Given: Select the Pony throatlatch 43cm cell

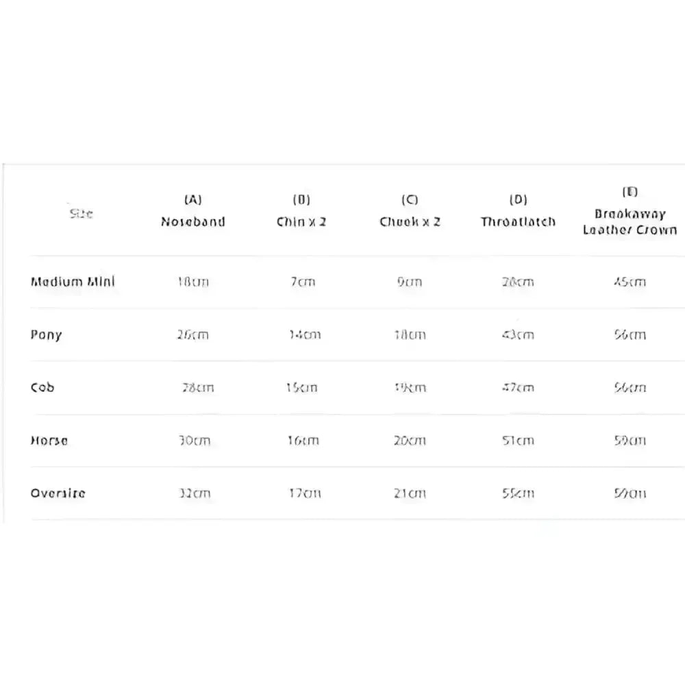Looking at the screenshot, I should pos(518,335).
